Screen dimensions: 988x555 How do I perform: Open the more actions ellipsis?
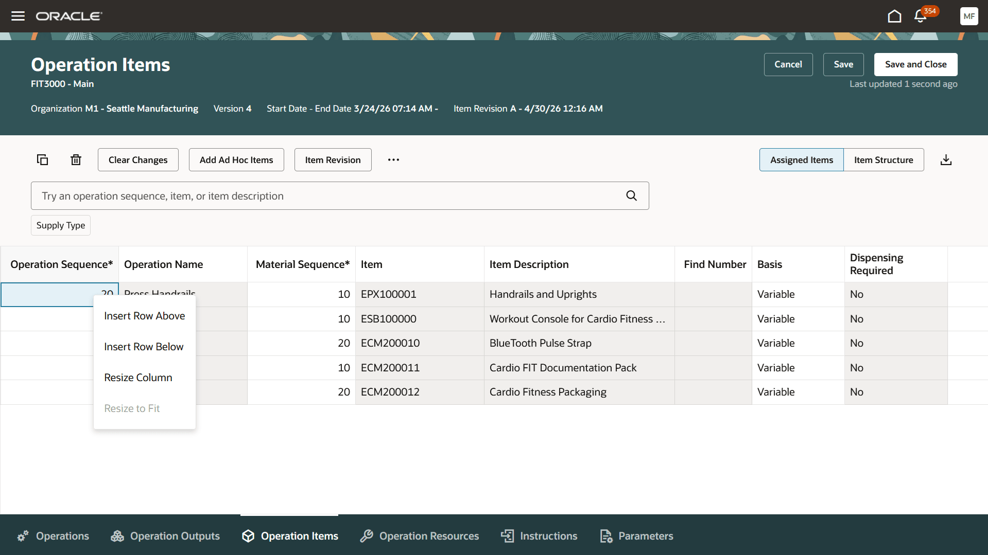click(x=393, y=160)
